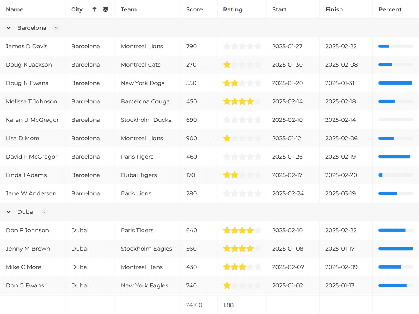
Task: Click Lisa D More's gold star
Action: (x=227, y=138)
